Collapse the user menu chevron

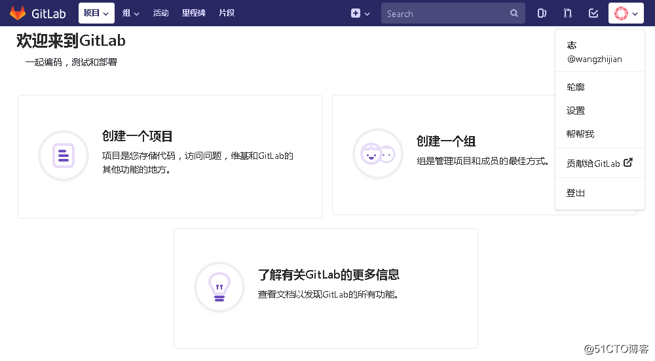[635, 14]
